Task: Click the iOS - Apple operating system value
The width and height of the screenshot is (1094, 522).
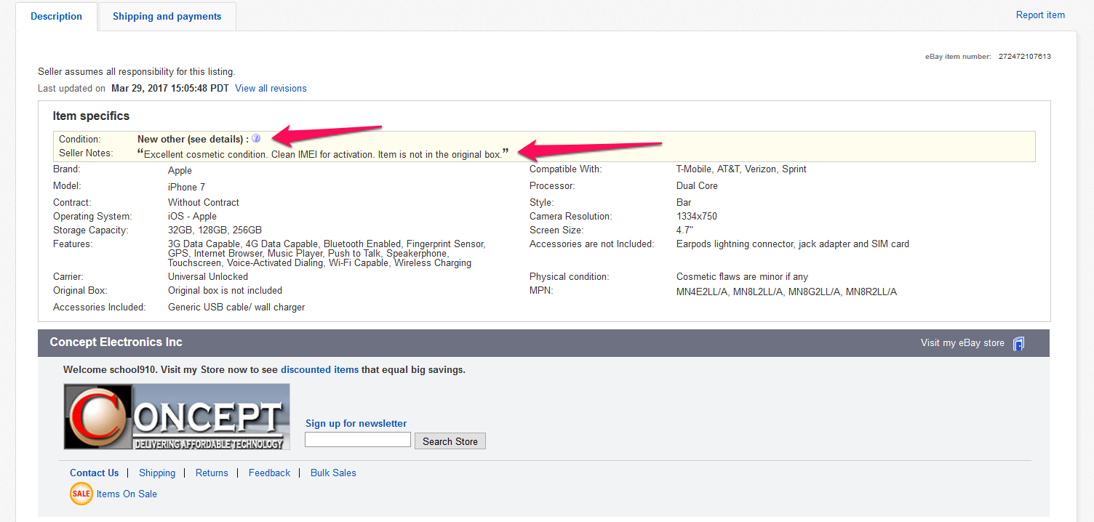Action: [x=192, y=216]
